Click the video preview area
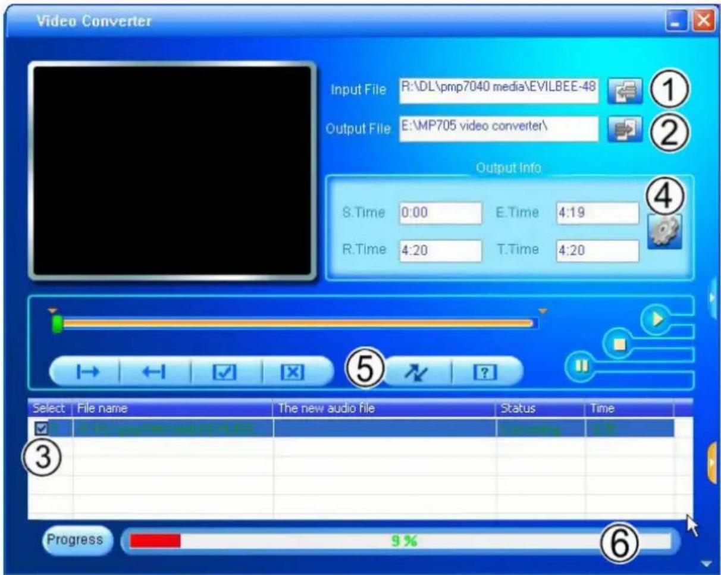The height and width of the screenshot is (575, 721). tap(173, 170)
